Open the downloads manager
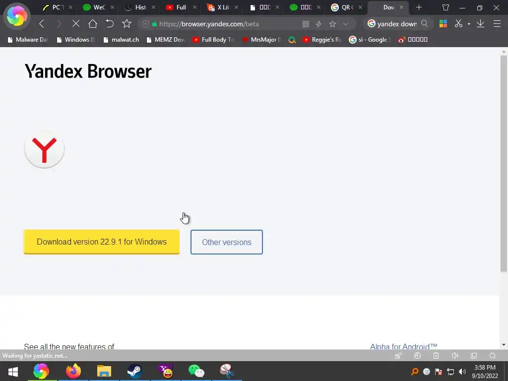This screenshot has height=381, width=508. tap(480, 24)
